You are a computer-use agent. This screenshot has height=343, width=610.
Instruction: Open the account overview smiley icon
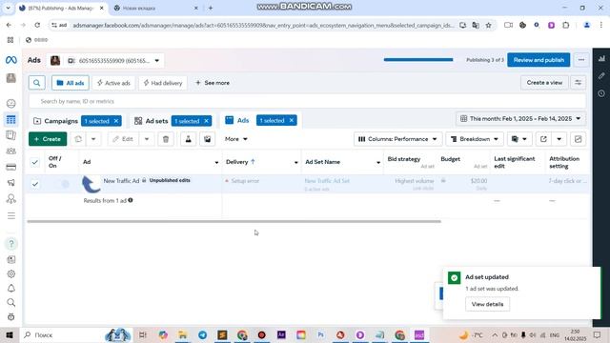click(x=10, y=104)
